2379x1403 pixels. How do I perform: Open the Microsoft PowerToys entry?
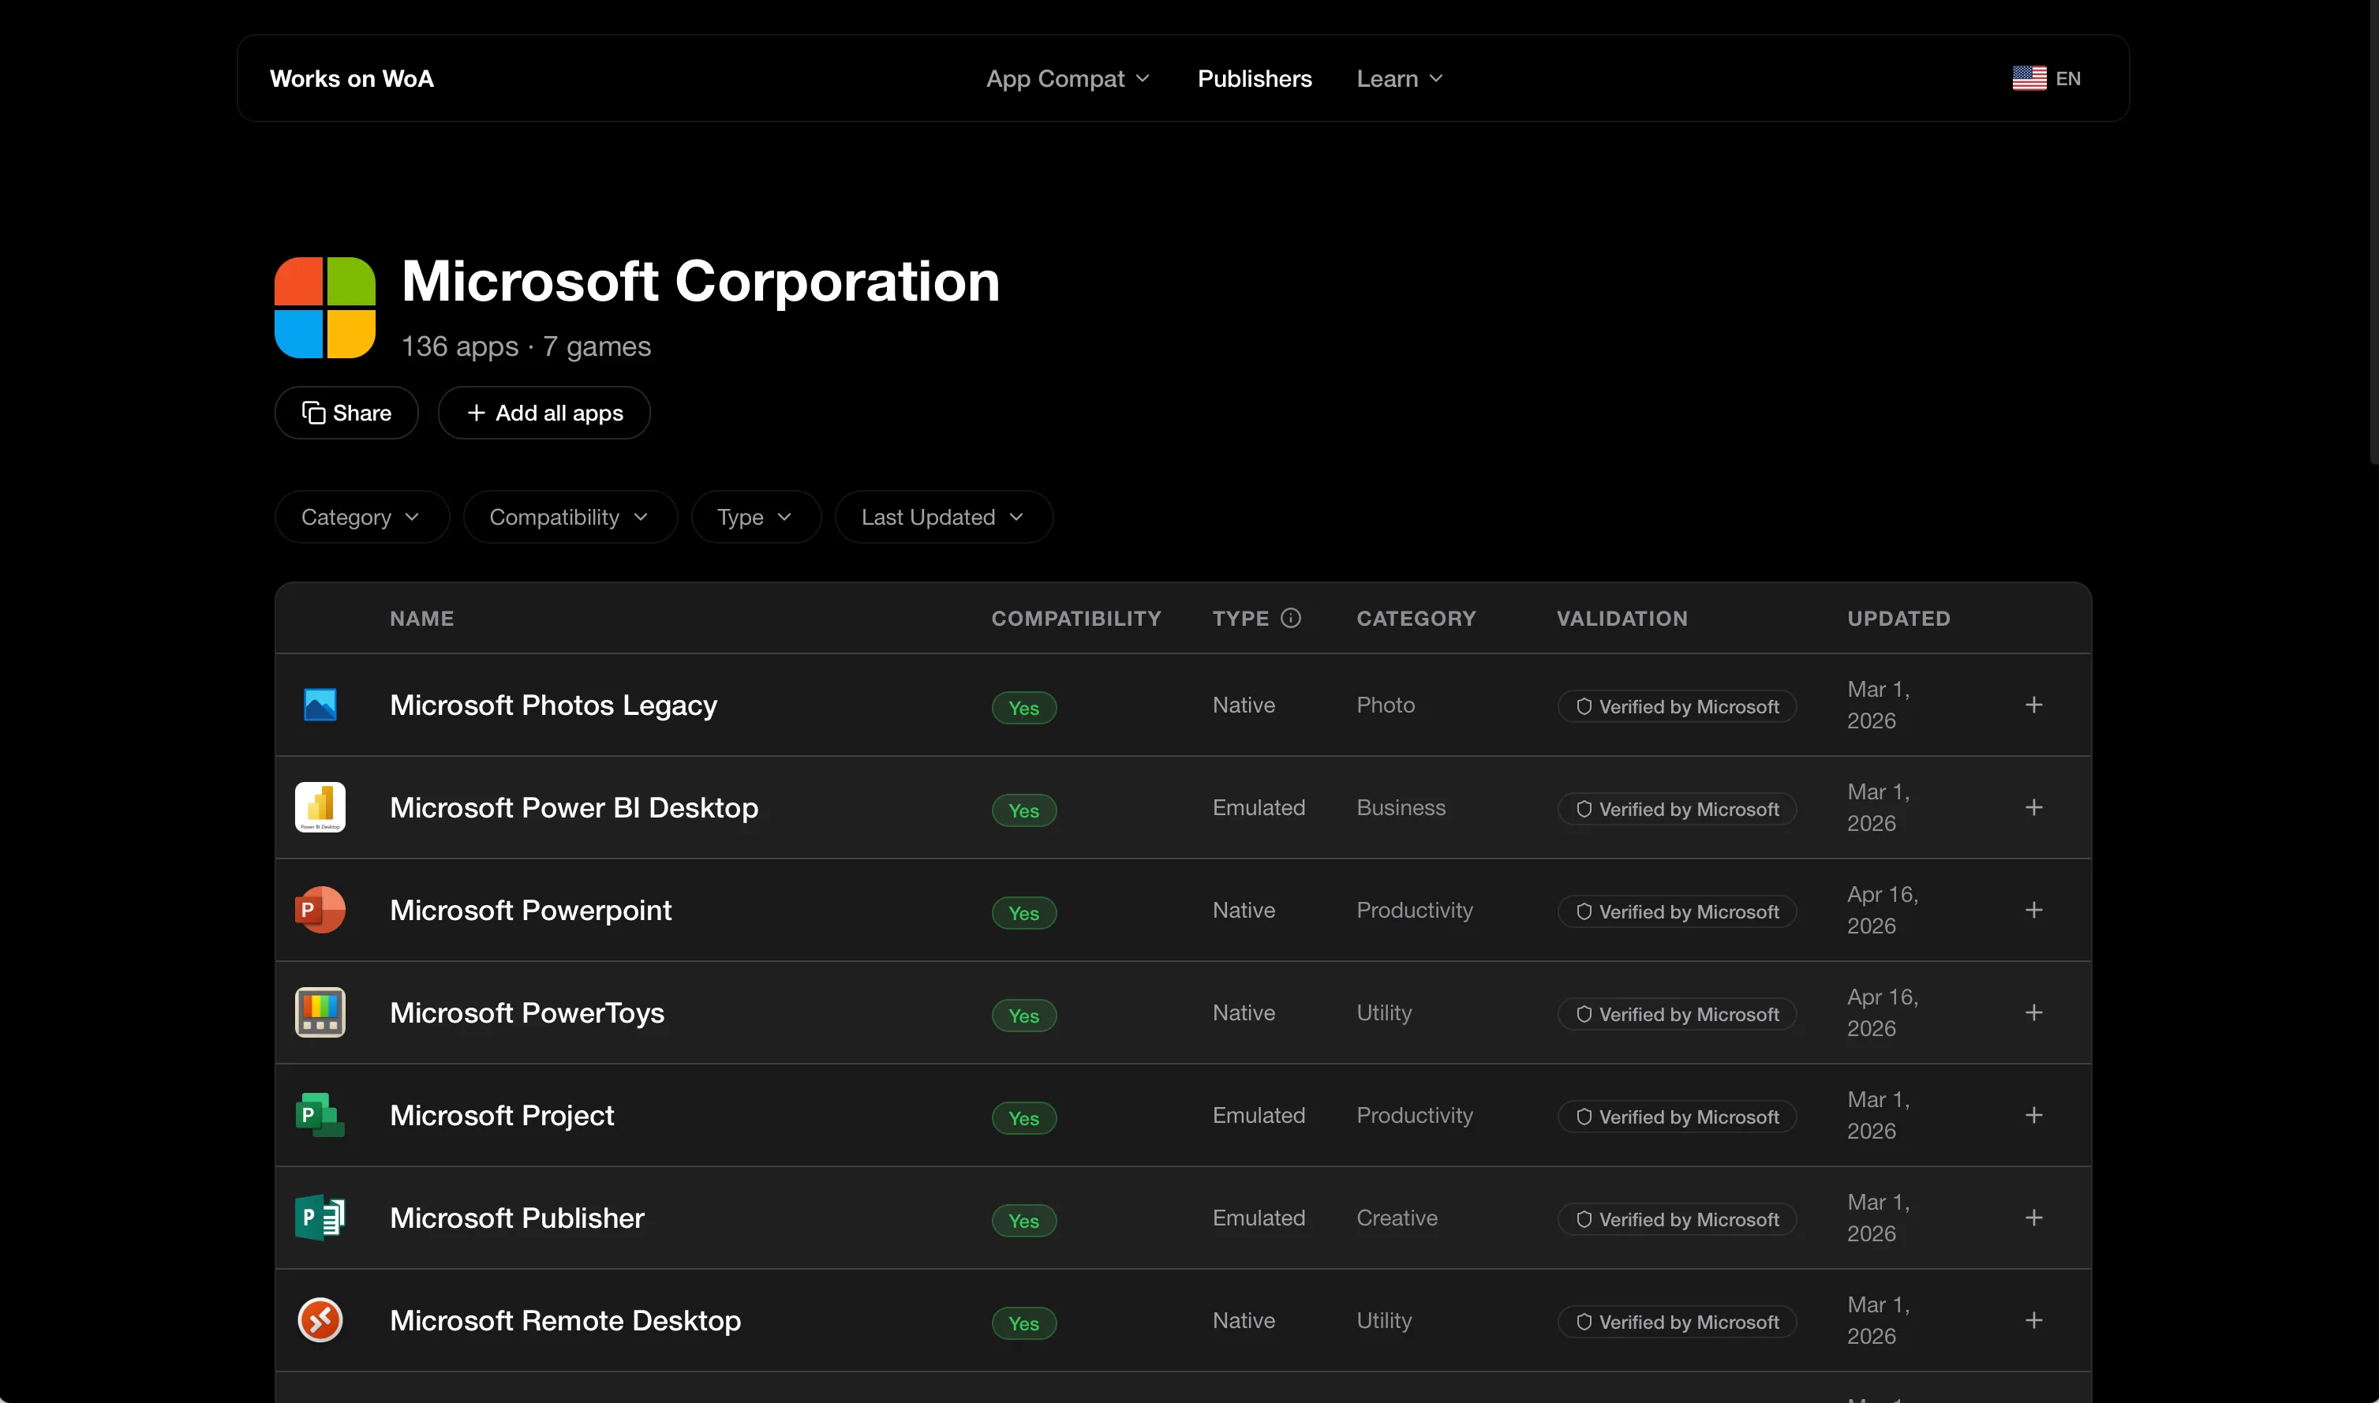pos(527,1012)
